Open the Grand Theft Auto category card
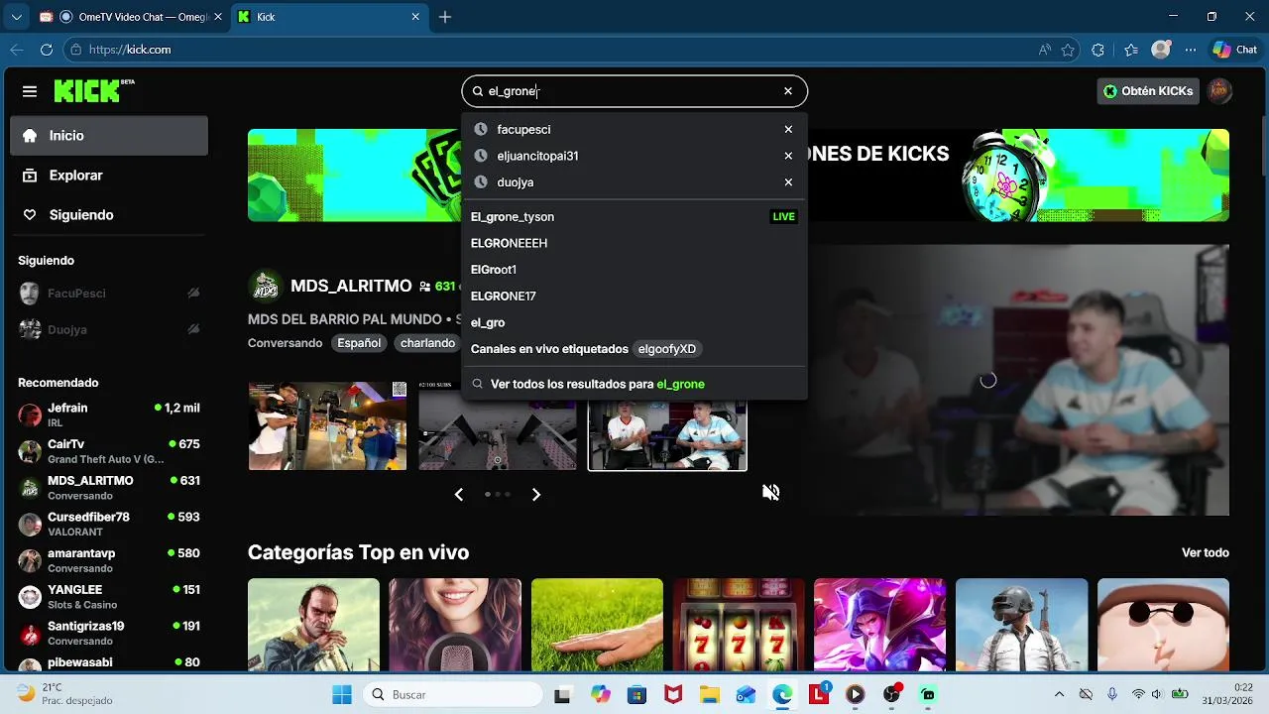This screenshot has width=1269, height=714. coord(313,625)
